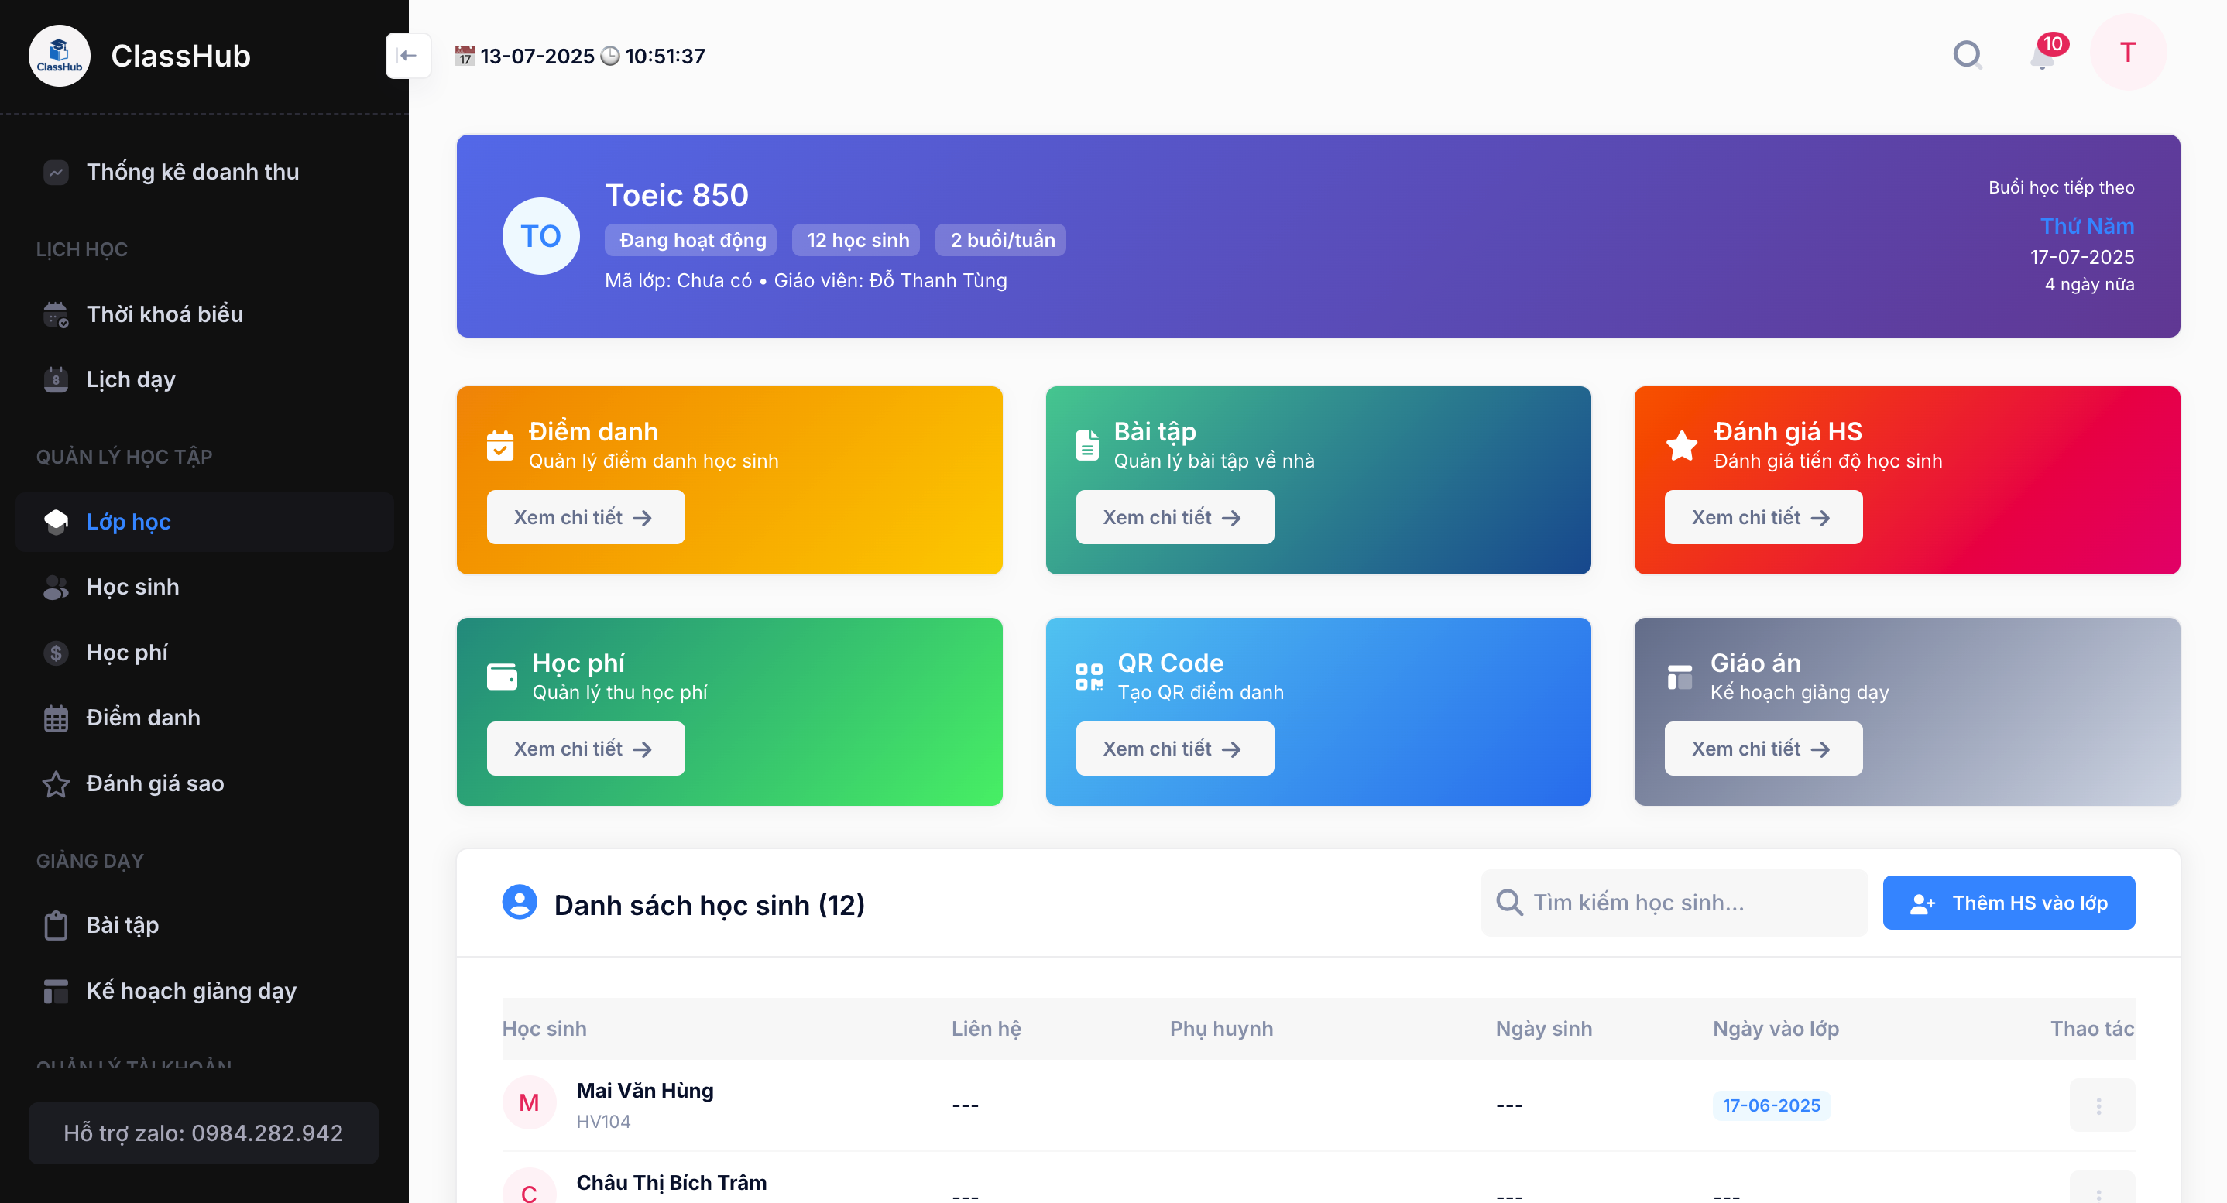View details of QR Code card

[x=1174, y=749]
